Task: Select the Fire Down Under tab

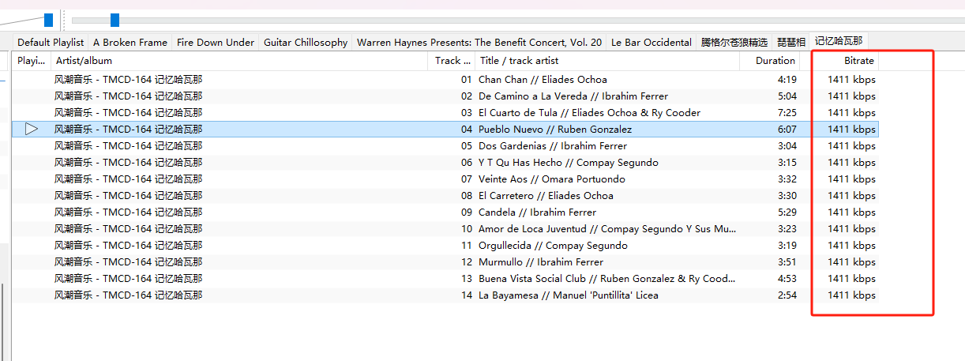Action: [216, 43]
